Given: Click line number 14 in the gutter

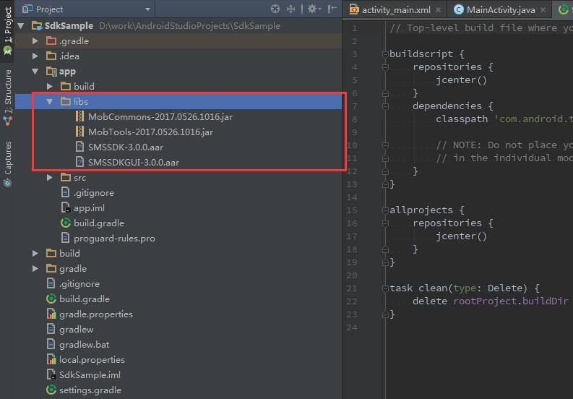Looking at the screenshot, I should (x=352, y=197).
